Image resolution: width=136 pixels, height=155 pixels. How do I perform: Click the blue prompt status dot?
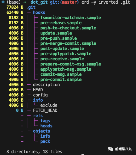point(3,2)
